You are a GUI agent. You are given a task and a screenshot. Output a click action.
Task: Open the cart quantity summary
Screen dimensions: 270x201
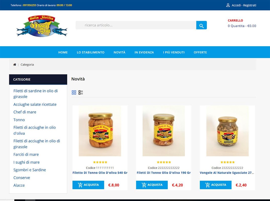click(x=242, y=26)
